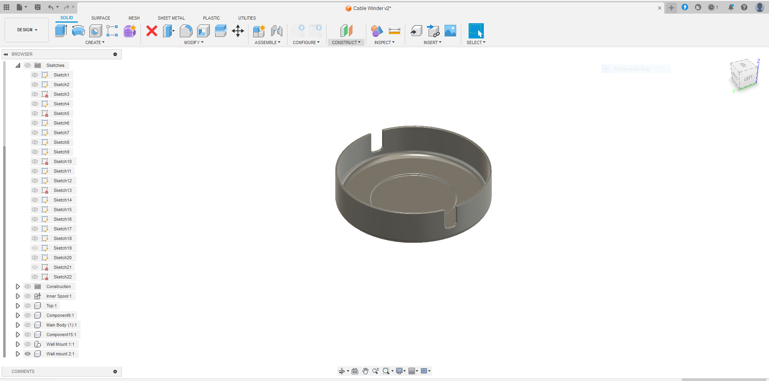
Task: Open the MODIFY dropdown menu
Action: point(194,42)
